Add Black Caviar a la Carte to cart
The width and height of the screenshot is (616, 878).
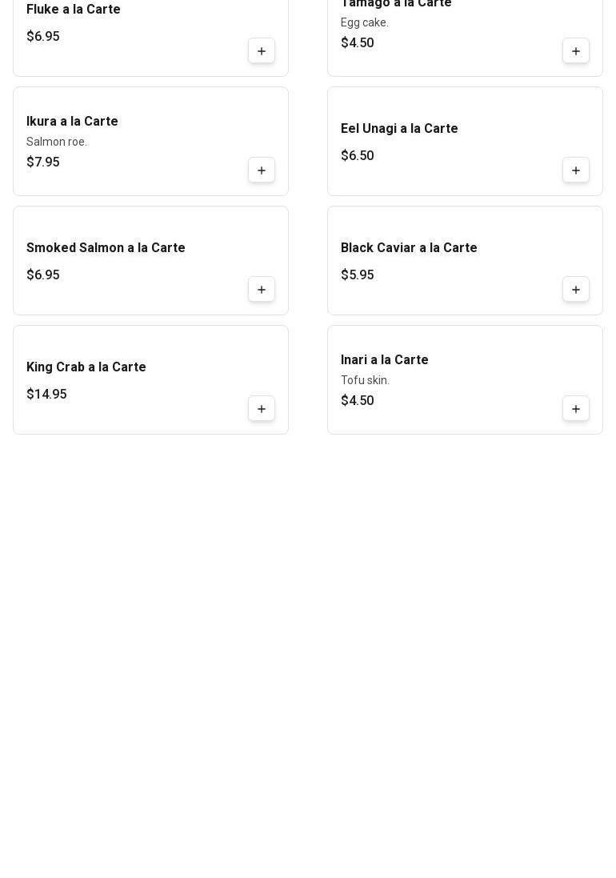[576, 290]
